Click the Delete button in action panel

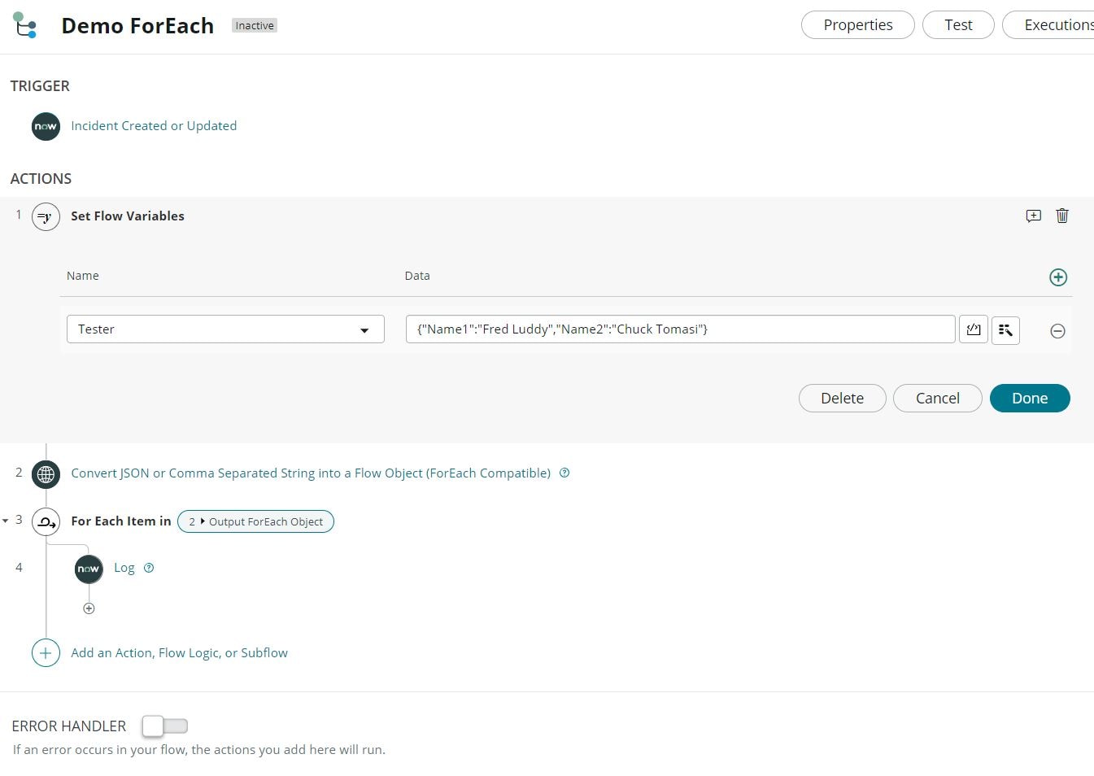(x=842, y=398)
